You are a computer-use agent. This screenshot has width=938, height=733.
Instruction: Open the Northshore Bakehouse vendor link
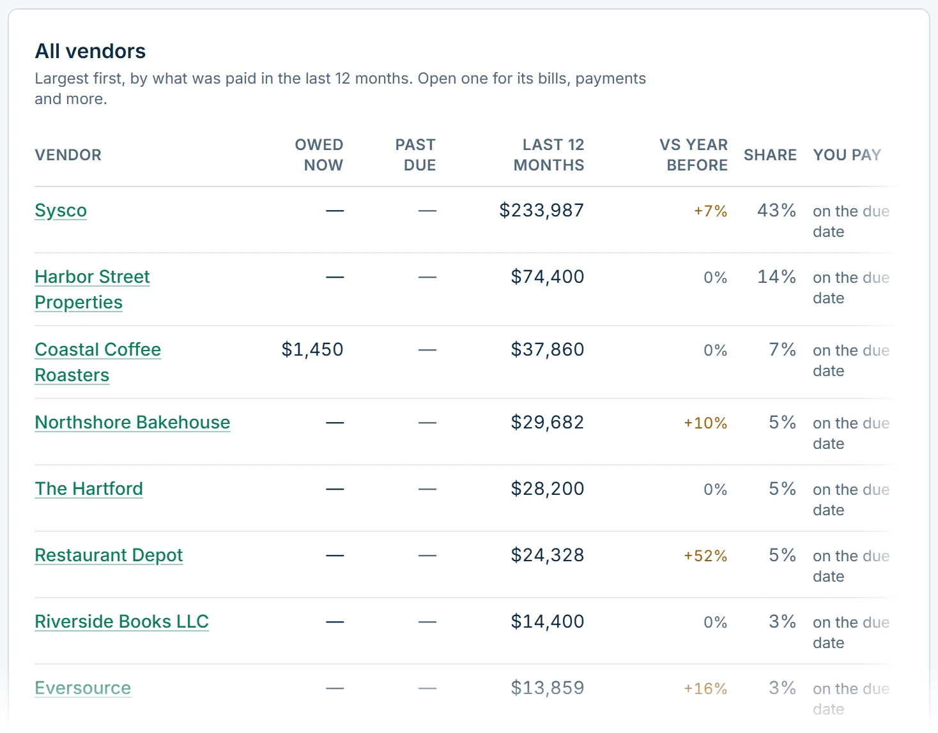[132, 423]
